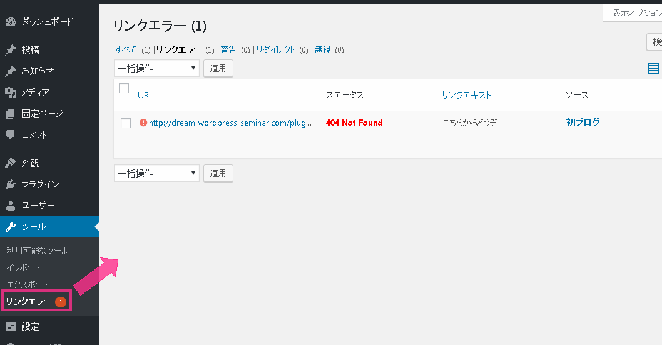This screenshot has width=662, height=345.
Task: Filter by リダイレクト redirects
Action: [x=275, y=50]
